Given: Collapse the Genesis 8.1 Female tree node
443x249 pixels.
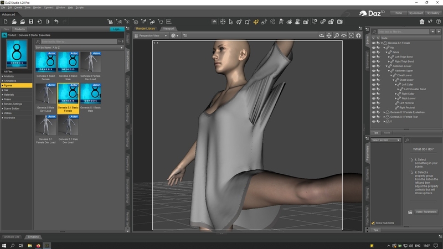Looking at the screenshot, I should (x=382, y=43).
